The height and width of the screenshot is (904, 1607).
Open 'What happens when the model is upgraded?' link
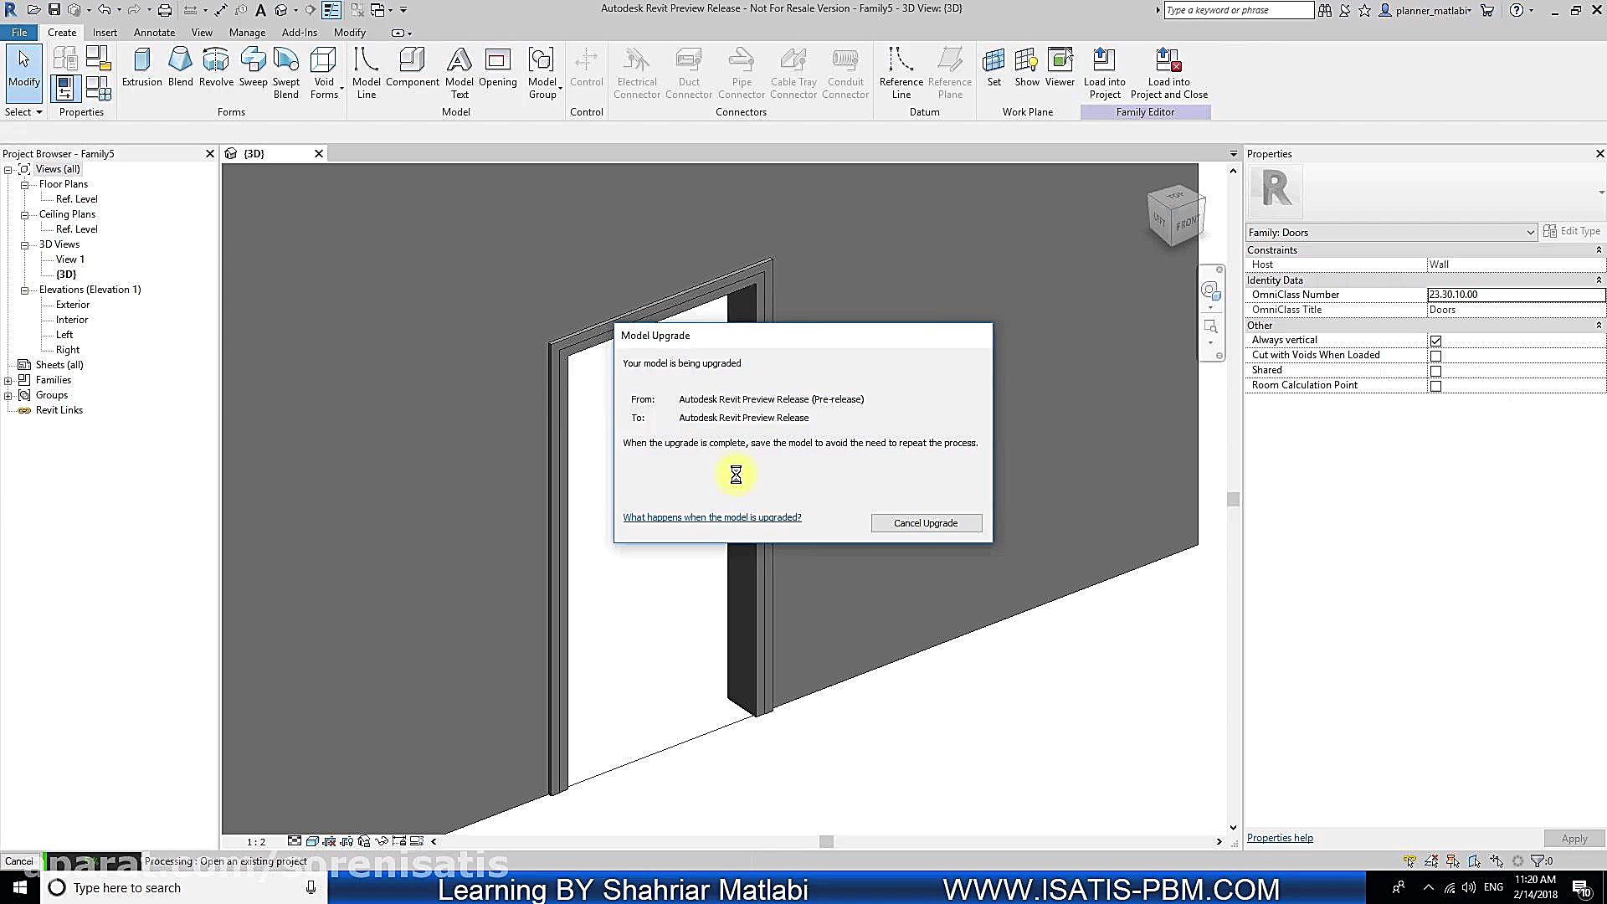click(711, 517)
